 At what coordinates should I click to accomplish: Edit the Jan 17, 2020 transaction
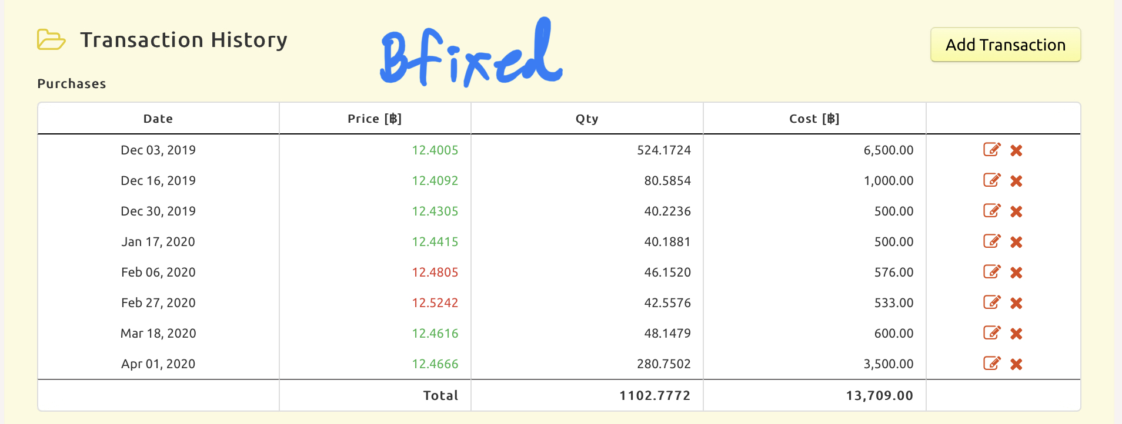[992, 241]
